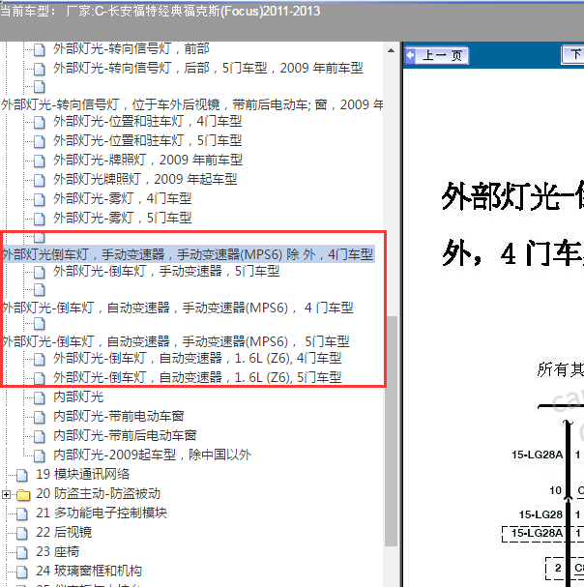Open 外部灯光-位置和驻车灯，4门车型
The width and height of the screenshot is (584, 587).
point(148,121)
